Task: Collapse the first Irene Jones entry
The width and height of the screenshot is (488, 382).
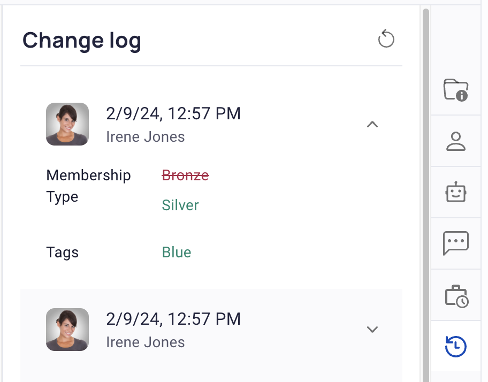Action: point(372,125)
